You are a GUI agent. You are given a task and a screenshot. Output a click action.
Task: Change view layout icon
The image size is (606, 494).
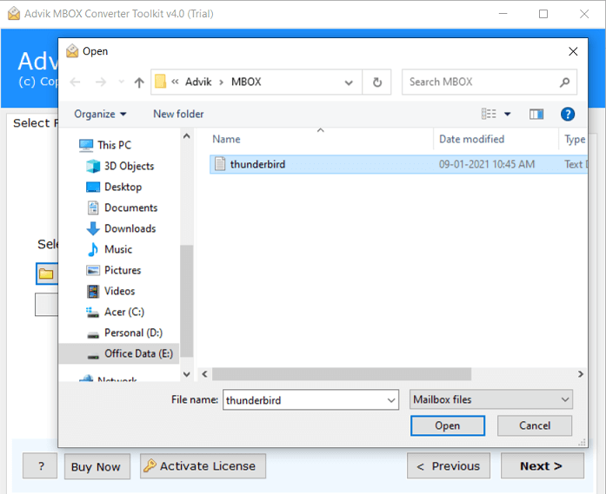489,114
